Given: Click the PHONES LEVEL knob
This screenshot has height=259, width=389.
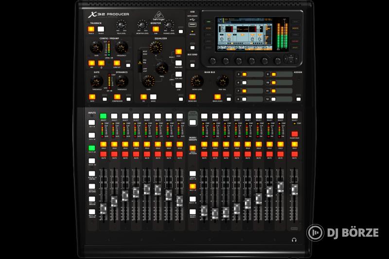Looking at the screenshot, I should (169, 25).
